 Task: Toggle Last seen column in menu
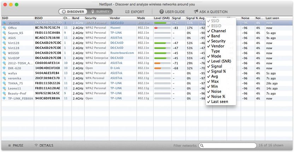pos(221,102)
